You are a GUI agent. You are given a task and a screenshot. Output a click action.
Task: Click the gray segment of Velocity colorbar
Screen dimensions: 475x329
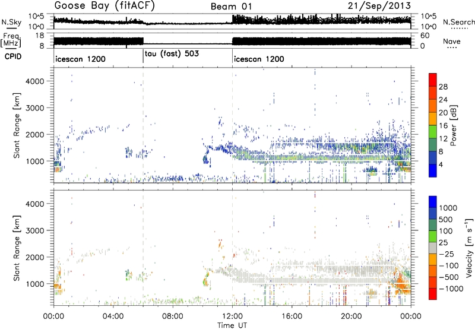(433, 248)
